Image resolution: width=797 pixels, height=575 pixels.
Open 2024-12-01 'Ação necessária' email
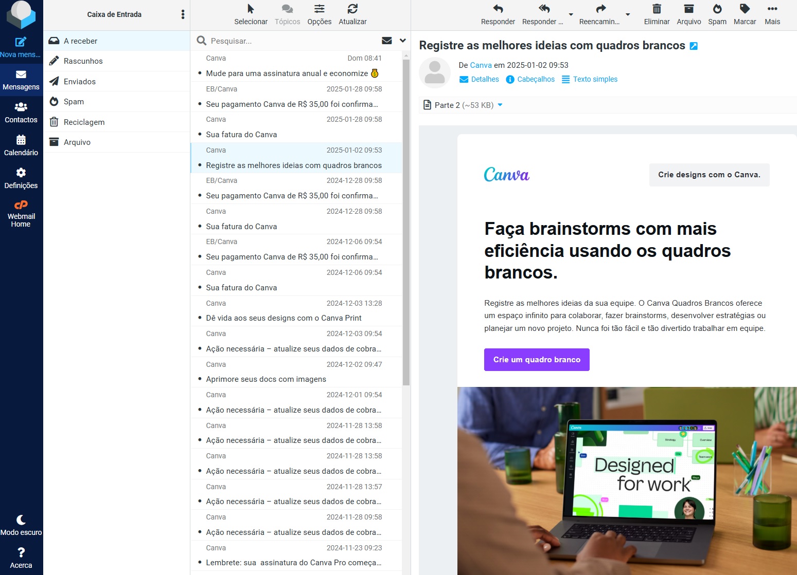click(x=296, y=402)
